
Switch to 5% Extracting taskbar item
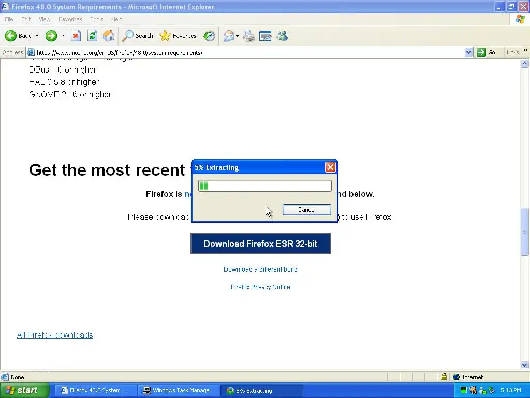[x=261, y=391]
